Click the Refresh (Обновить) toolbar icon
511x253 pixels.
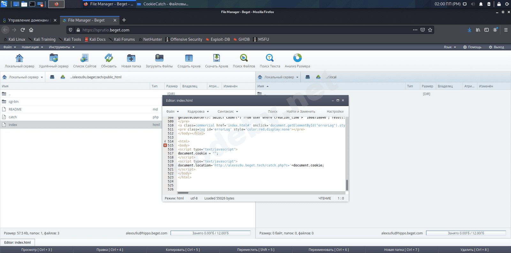click(x=109, y=58)
